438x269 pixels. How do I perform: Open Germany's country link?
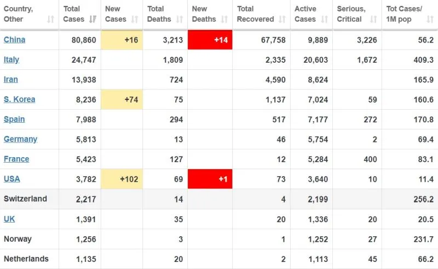coord(20,139)
